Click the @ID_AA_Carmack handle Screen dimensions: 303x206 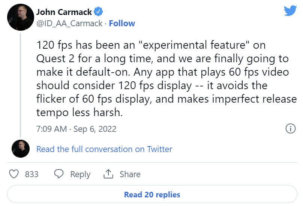69,23
